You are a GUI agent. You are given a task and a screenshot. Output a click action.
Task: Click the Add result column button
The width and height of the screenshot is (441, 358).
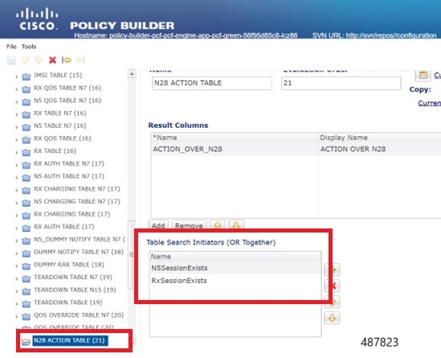tap(158, 225)
